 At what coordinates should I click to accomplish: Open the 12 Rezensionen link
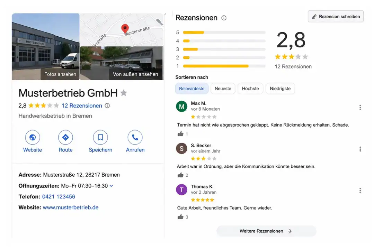point(82,105)
